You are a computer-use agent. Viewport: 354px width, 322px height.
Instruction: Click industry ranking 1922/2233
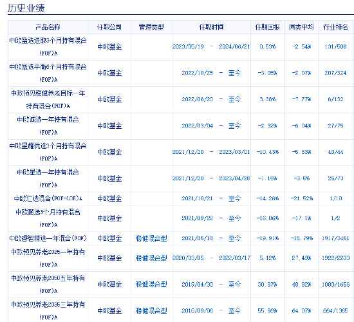[336, 258]
